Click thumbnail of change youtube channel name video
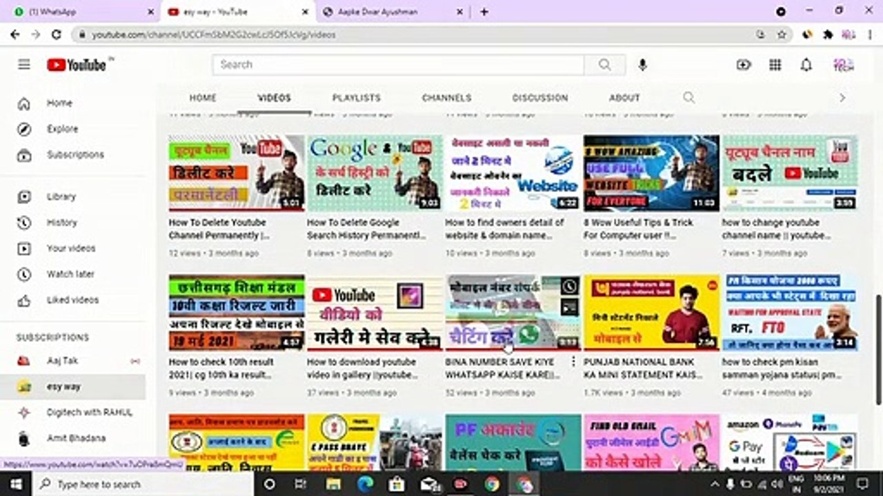The height and width of the screenshot is (496, 883). pyautogui.click(x=790, y=173)
